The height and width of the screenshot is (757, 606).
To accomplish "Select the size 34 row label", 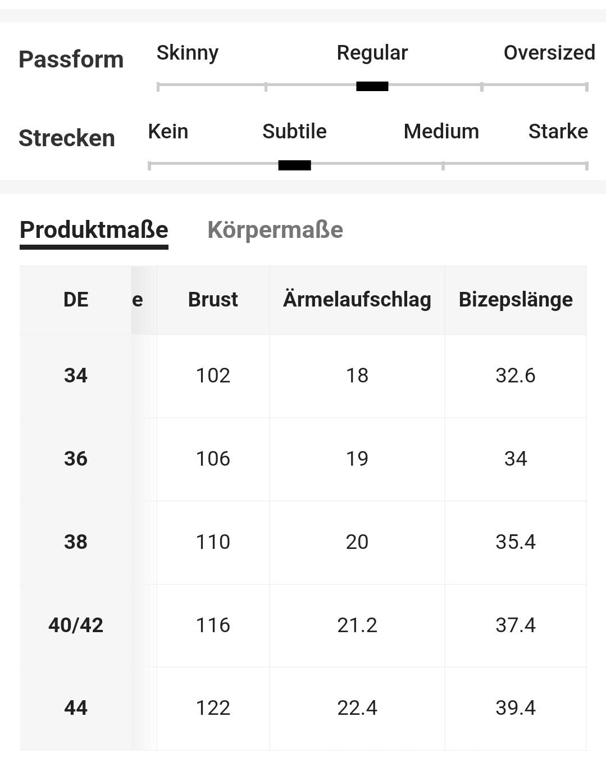I will [x=76, y=376].
